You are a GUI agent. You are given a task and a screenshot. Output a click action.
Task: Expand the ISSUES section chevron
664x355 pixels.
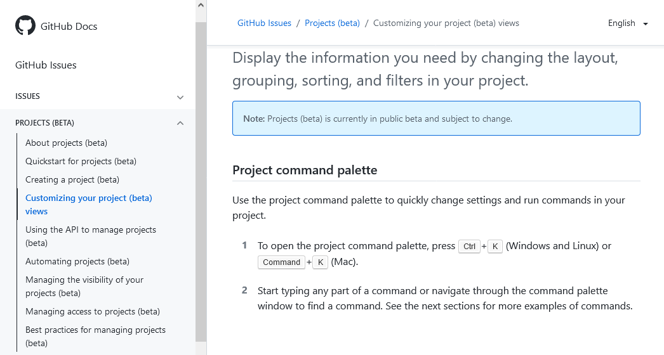point(180,97)
